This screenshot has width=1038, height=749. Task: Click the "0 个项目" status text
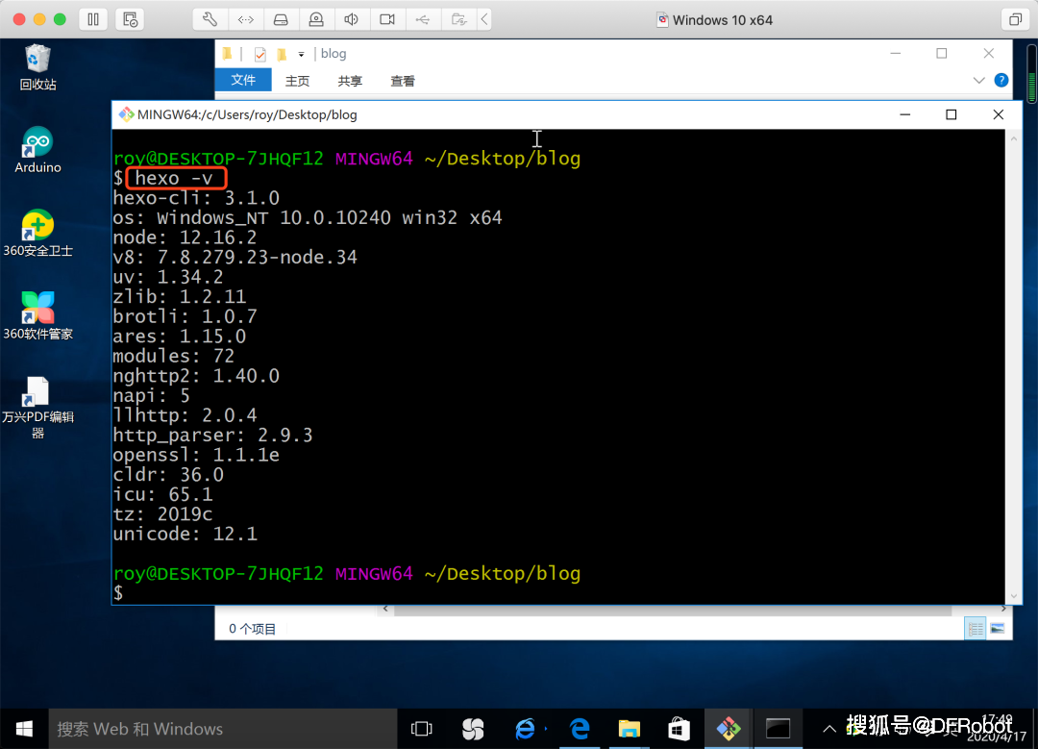coord(252,629)
